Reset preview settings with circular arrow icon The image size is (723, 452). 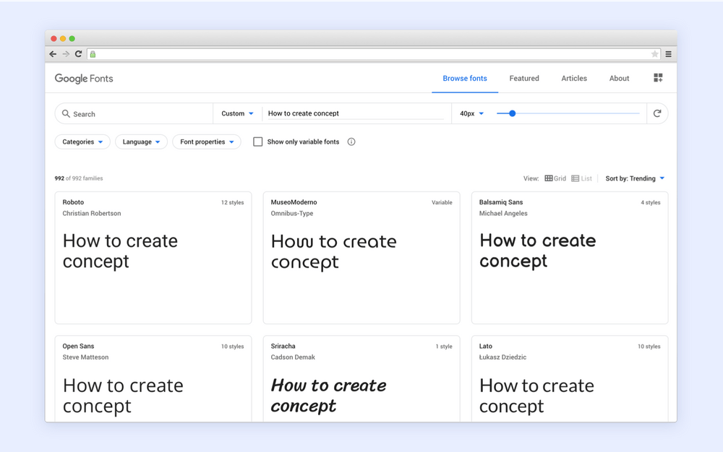(657, 113)
